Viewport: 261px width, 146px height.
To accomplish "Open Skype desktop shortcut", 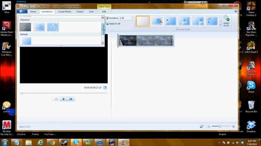I will point(251,87).
